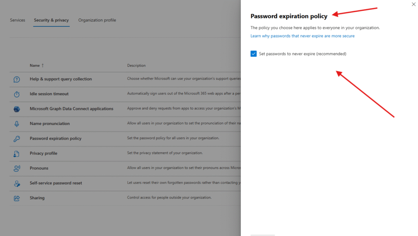
Task: Open the Security & privacy tab
Action: point(51,20)
